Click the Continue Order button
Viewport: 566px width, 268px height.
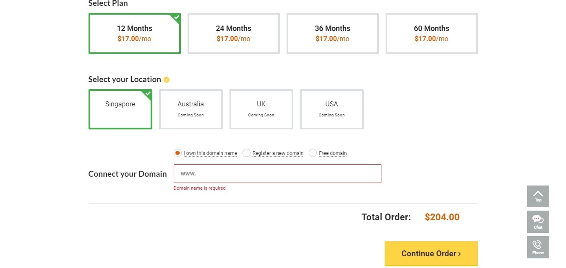pyautogui.click(x=431, y=253)
